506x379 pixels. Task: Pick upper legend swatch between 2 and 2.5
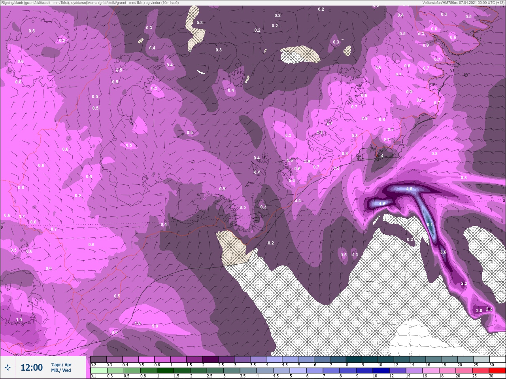coord(211,359)
